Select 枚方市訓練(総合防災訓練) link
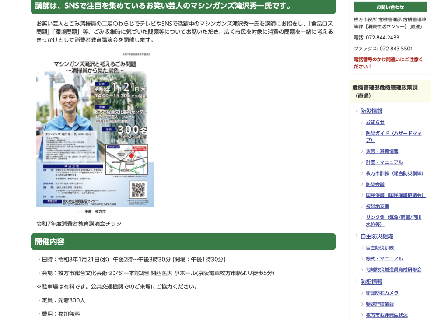Image resolution: width=448 pixels, height=320 pixels. [x=395, y=173]
